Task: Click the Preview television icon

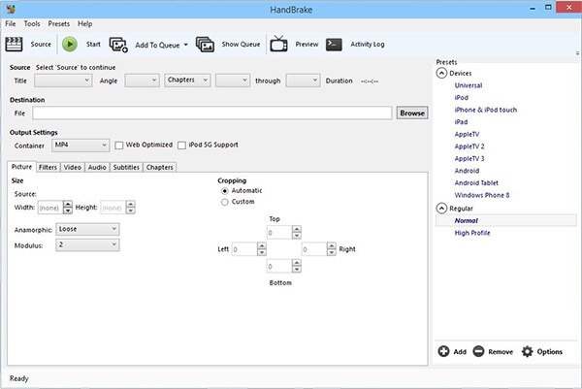Action: 278,44
